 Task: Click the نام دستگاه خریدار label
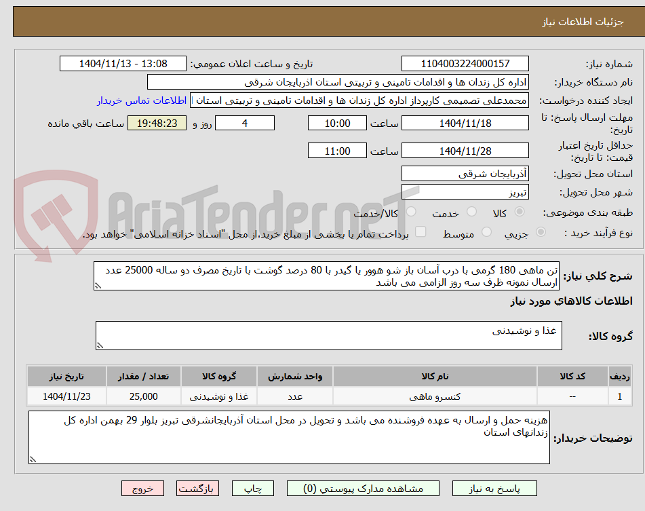point(593,82)
